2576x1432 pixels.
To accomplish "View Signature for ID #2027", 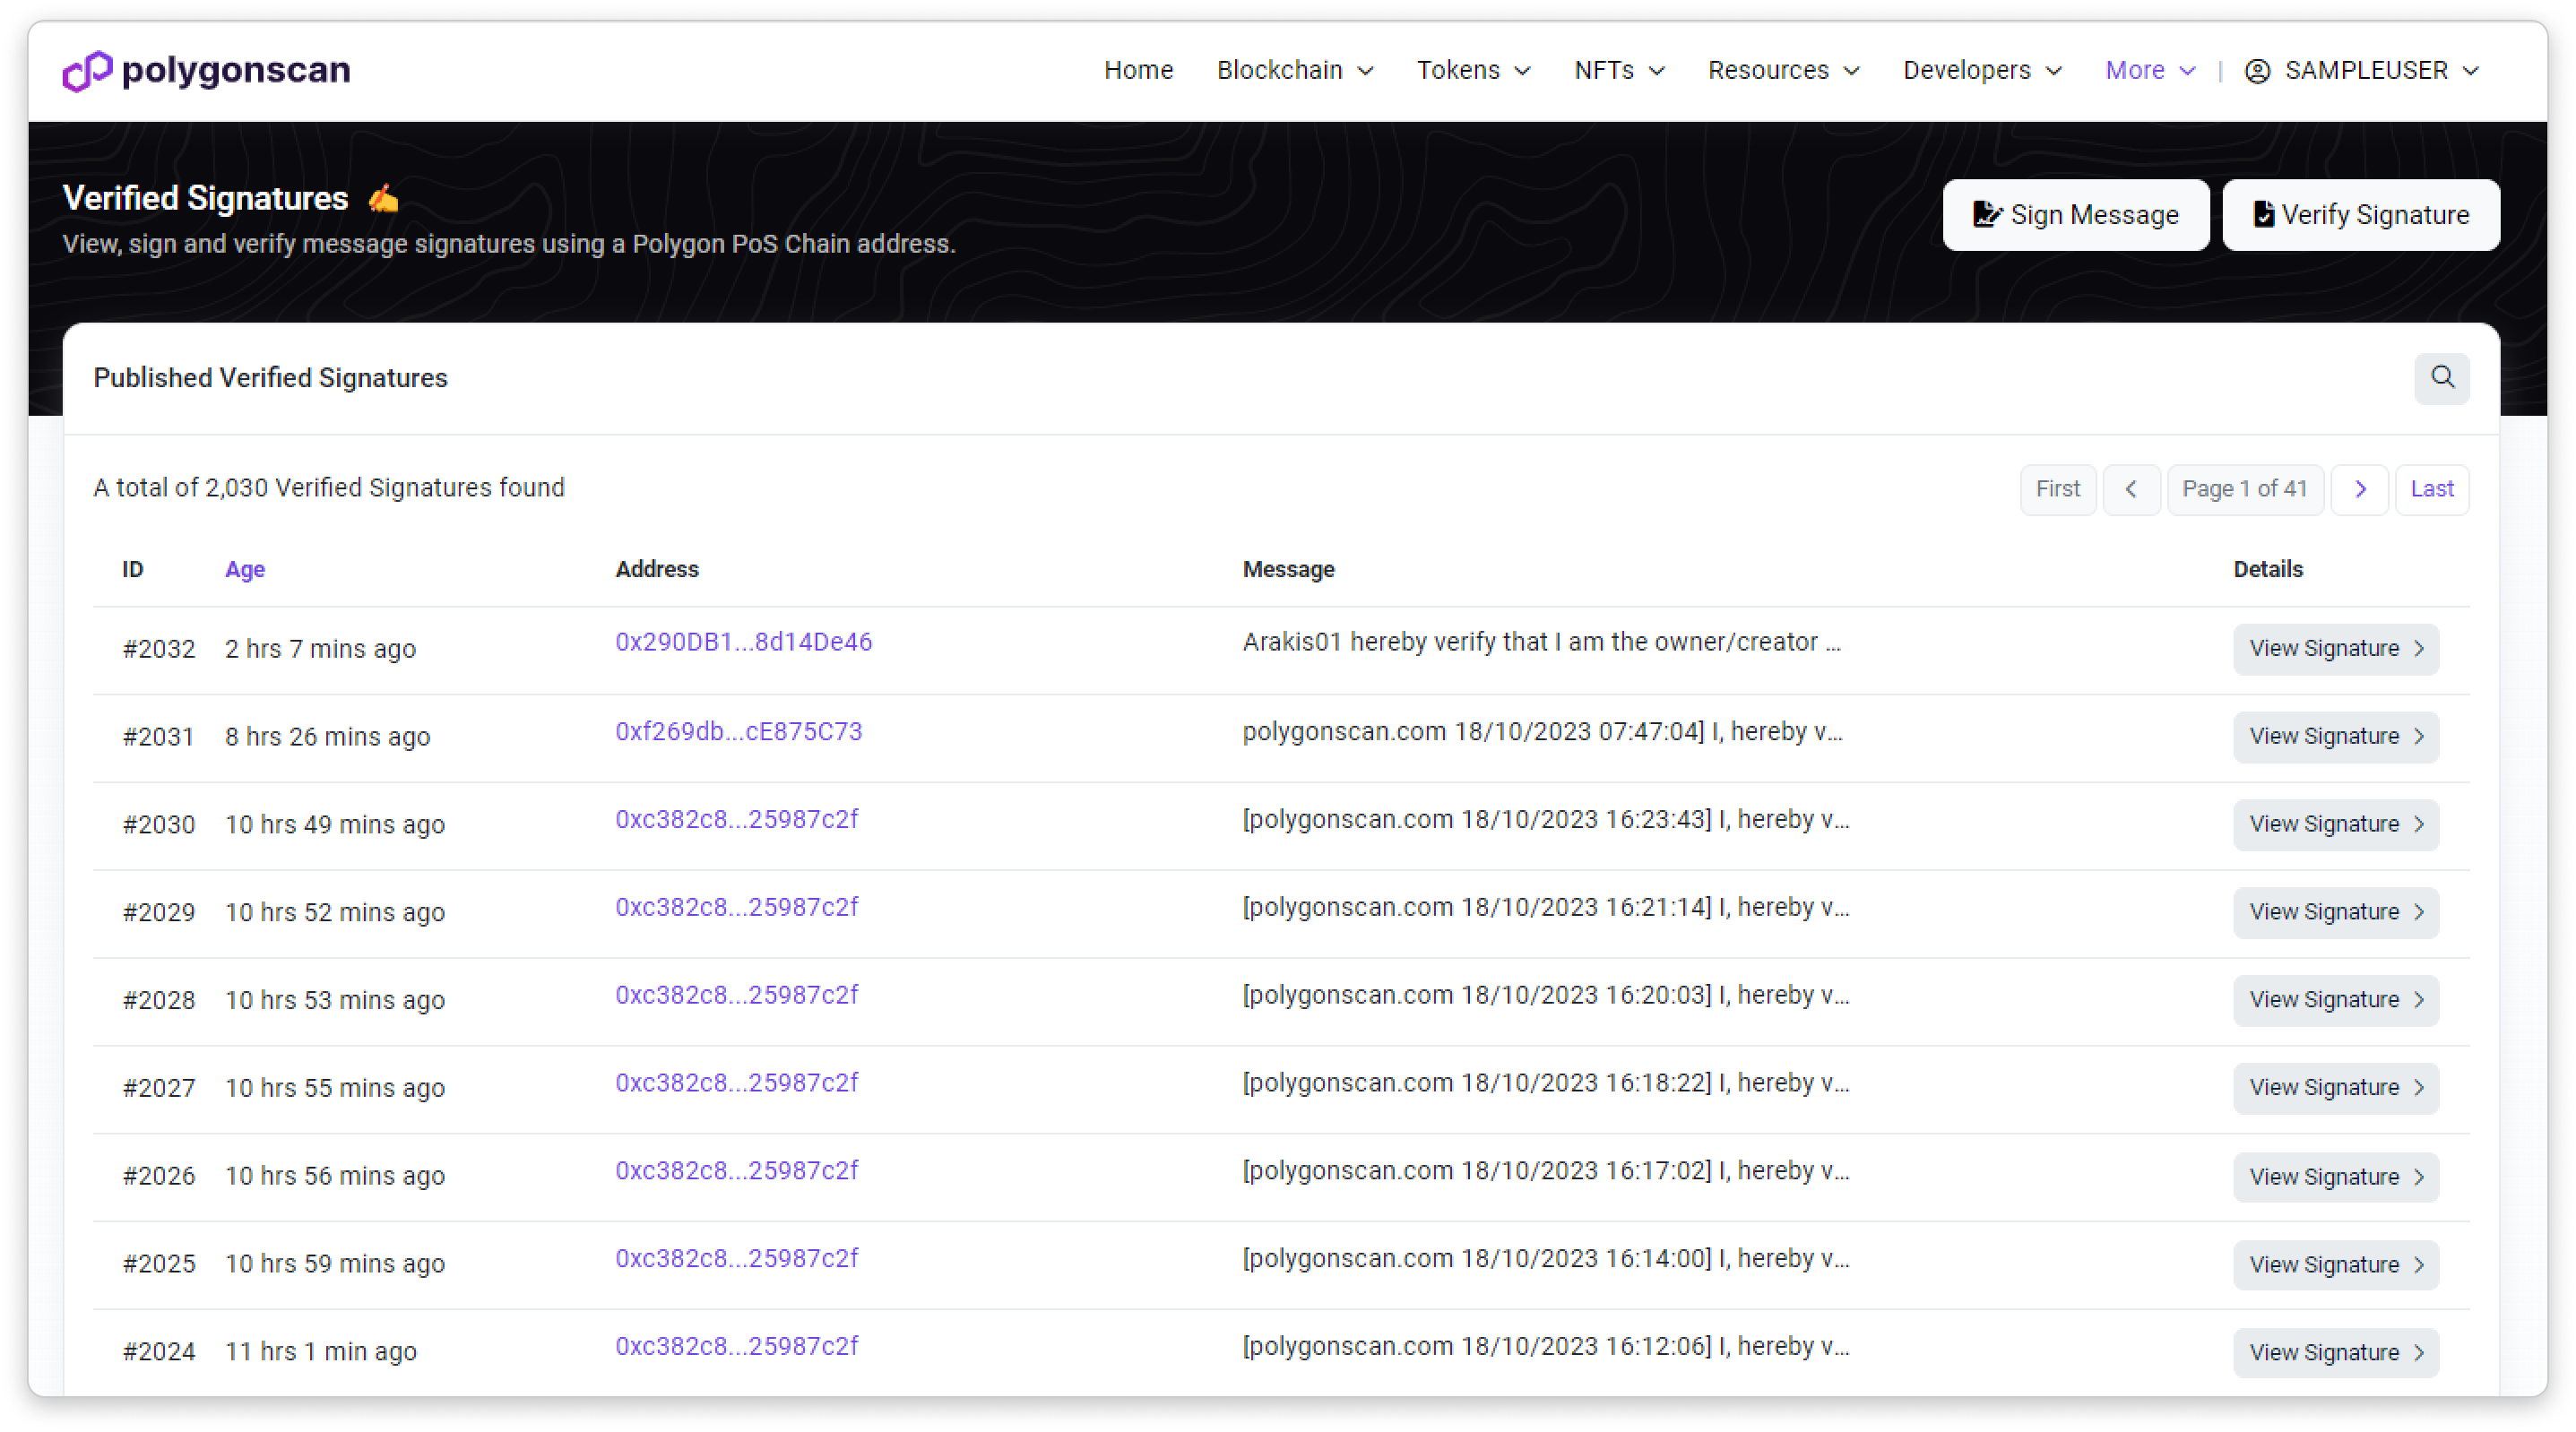I will pyautogui.click(x=2336, y=1089).
